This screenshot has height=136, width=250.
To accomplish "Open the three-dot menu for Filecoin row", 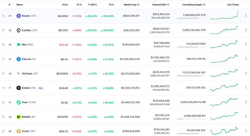I will click(246, 59).
